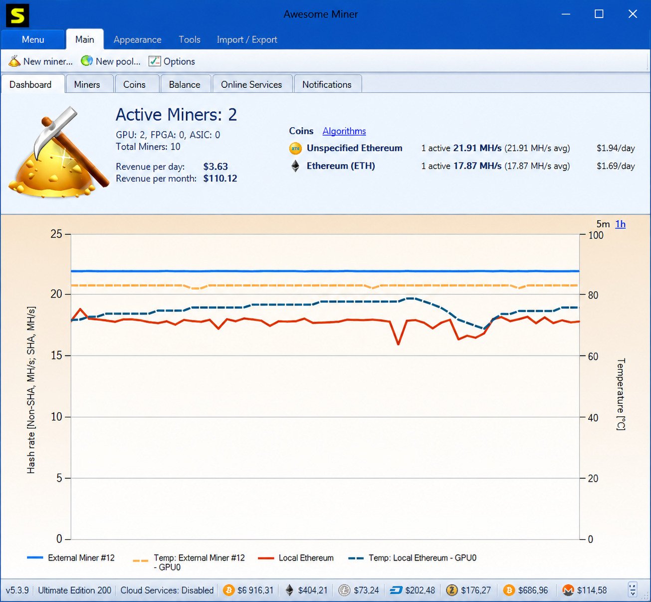This screenshot has width=651, height=602.
Task: Click the Litecoin icon beside $73,24
Action: click(x=344, y=590)
